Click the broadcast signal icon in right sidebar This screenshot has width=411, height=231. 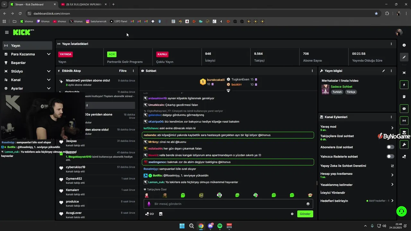tap(404, 121)
